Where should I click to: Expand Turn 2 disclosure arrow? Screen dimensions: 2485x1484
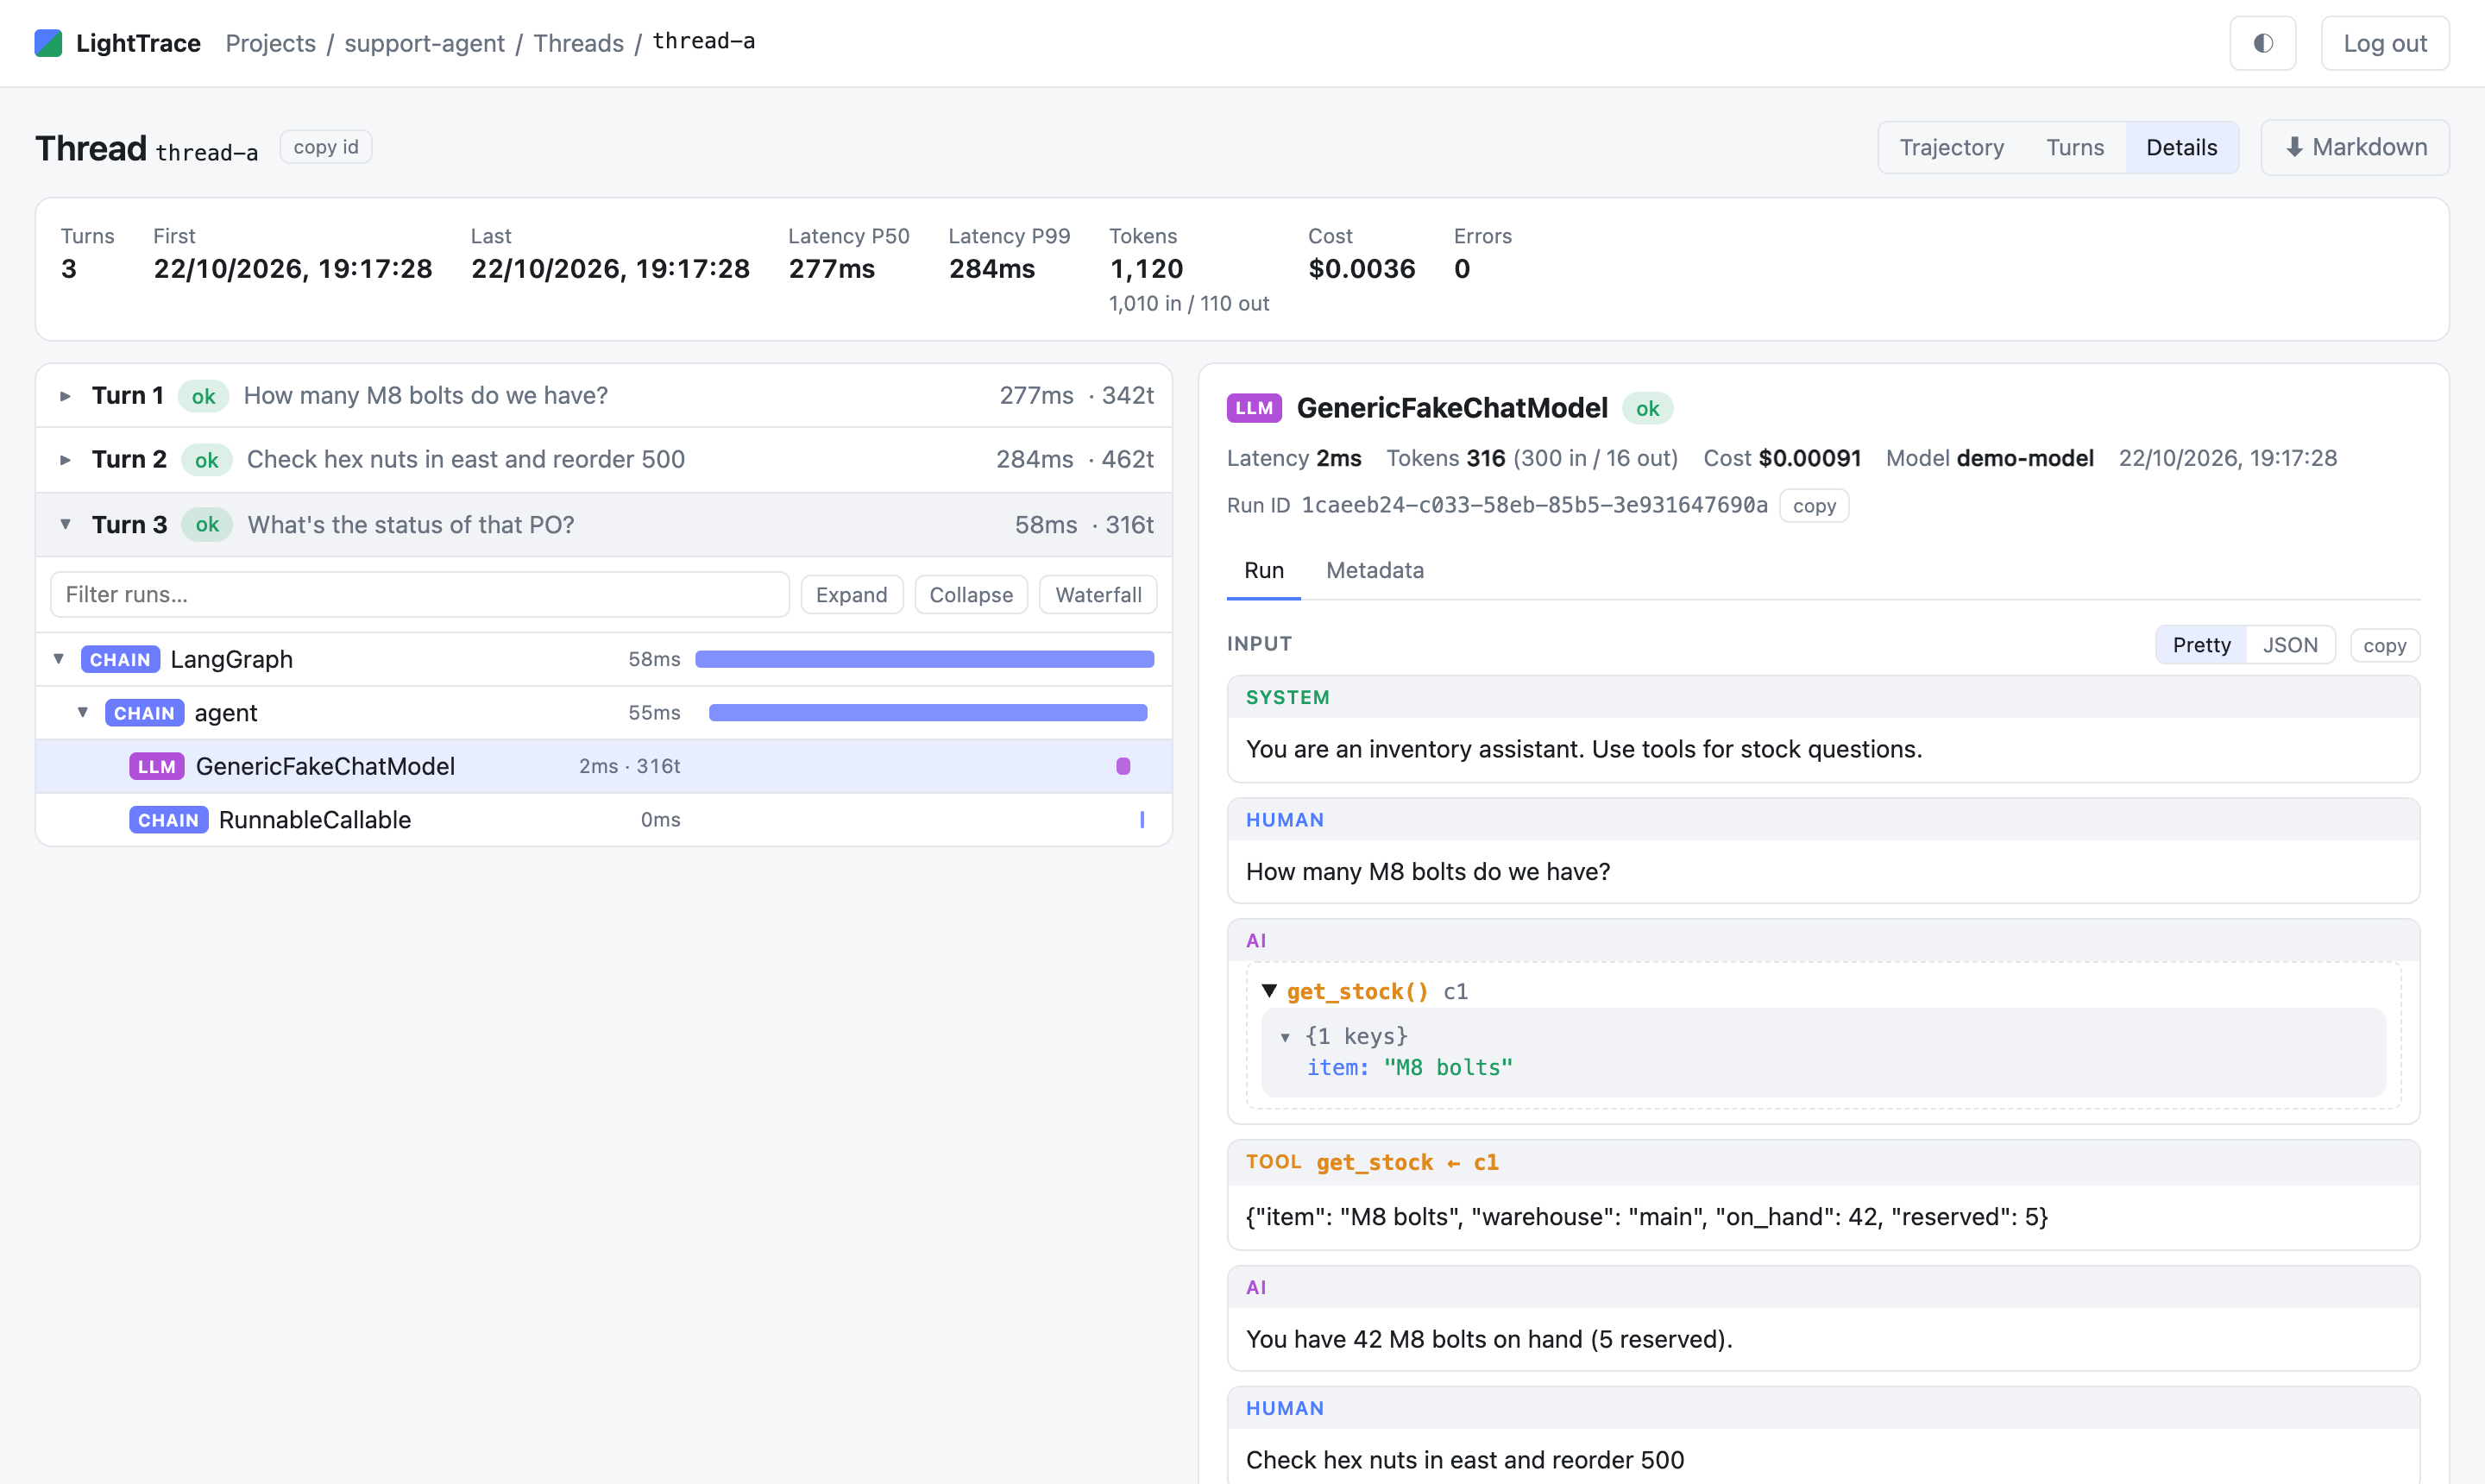click(65, 460)
